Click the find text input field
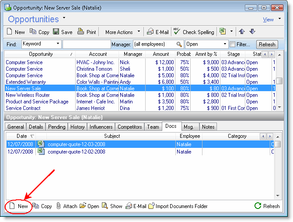Viewport: 293px width, 222px height. coord(87,44)
